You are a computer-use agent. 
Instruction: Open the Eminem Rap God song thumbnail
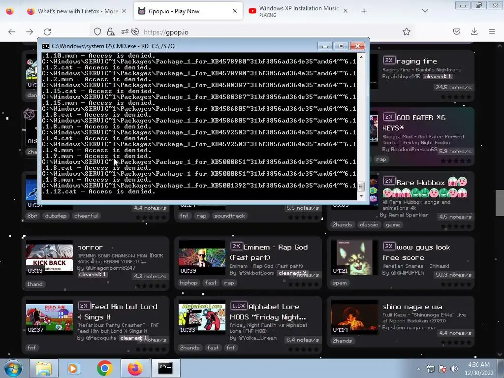pos(202,258)
